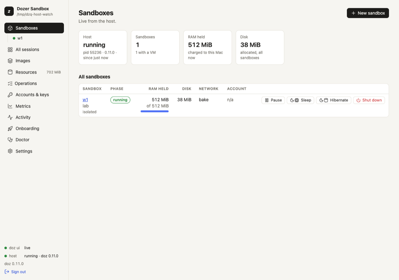
Task: Click the SANDBOX column header
Action: point(92,89)
